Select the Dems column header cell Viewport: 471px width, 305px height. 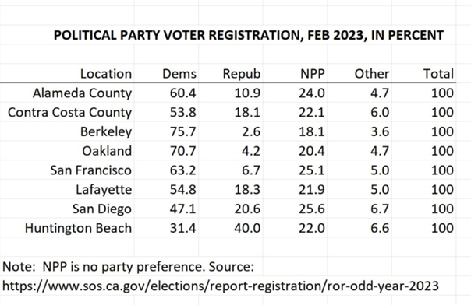coord(179,74)
